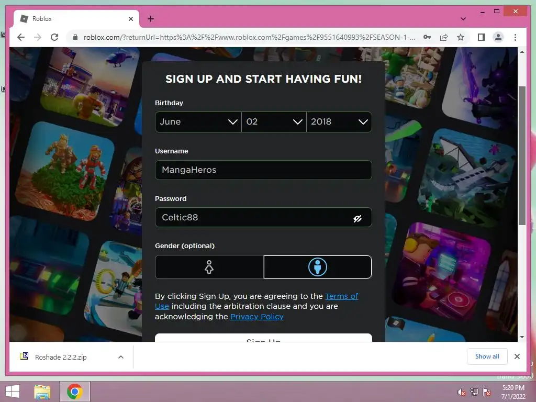Click the network tray icon
536x402 pixels.
point(474,392)
